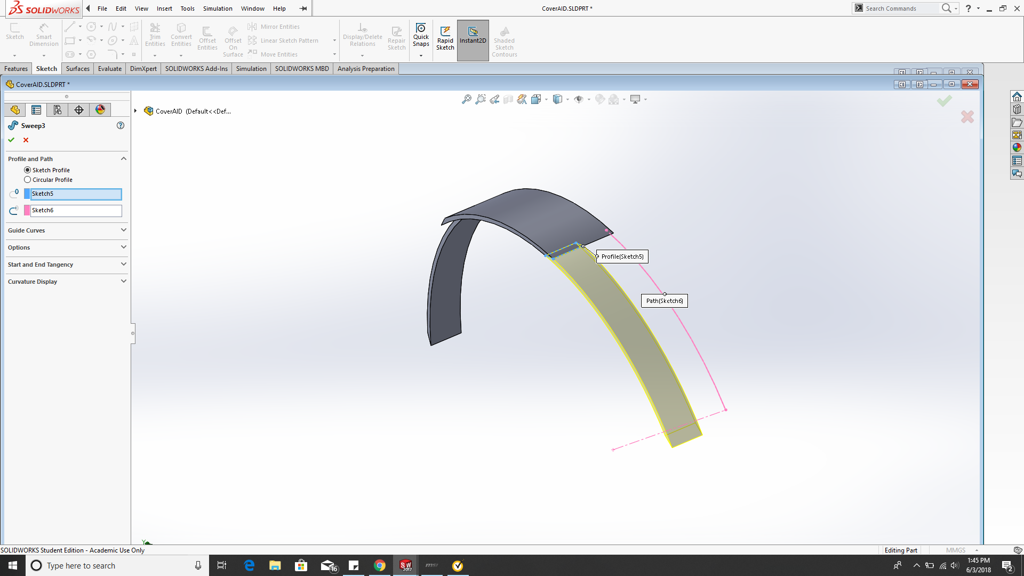Activate Rapid Sketch

[x=445, y=38]
